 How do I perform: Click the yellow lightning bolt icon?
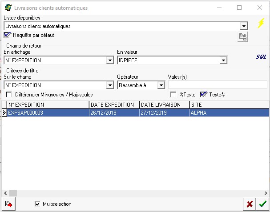pyautogui.click(x=262, y=23)
